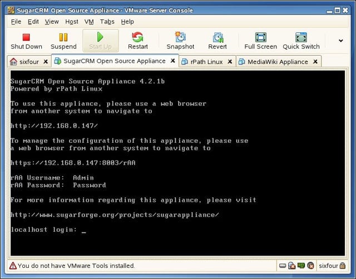The image size is (356, 279).
Task: Open the Edit menu
Action: 33,22
